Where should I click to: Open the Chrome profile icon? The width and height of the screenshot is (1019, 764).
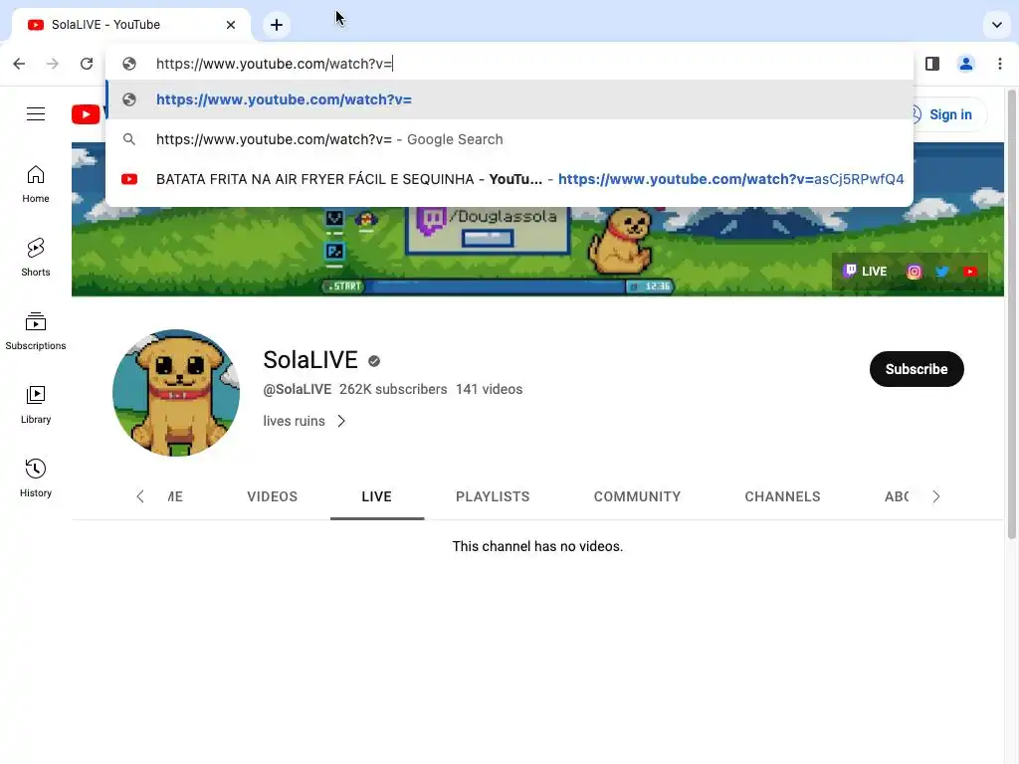(966, 64)
